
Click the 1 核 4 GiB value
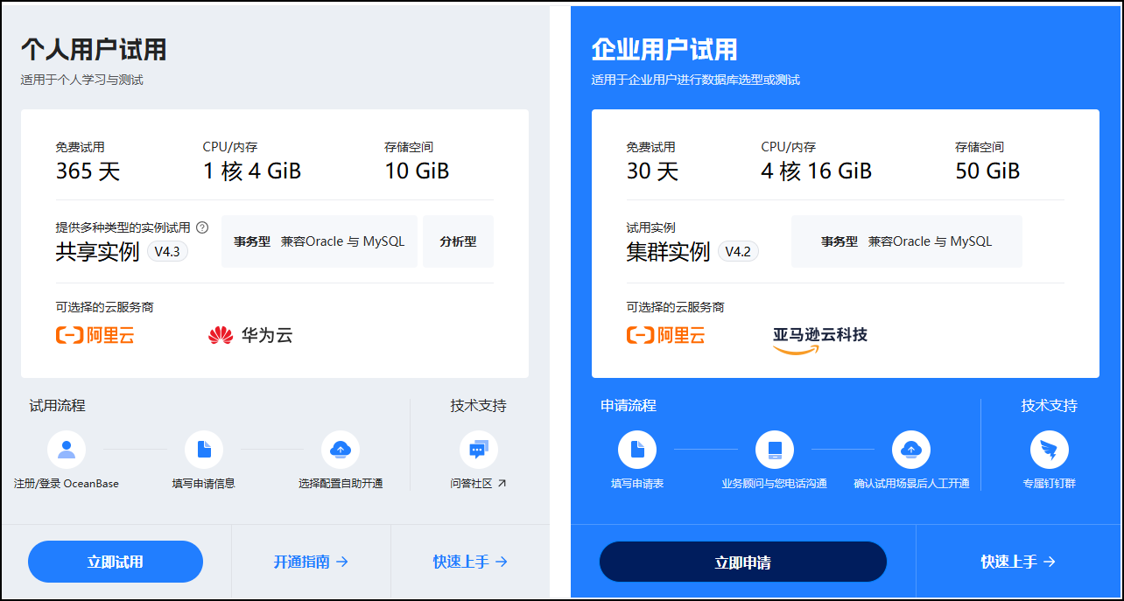click(252, 171)
